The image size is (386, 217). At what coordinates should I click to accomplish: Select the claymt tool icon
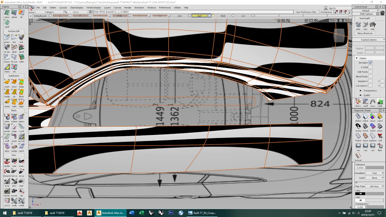pyautogui.click(x=7, y=57)
